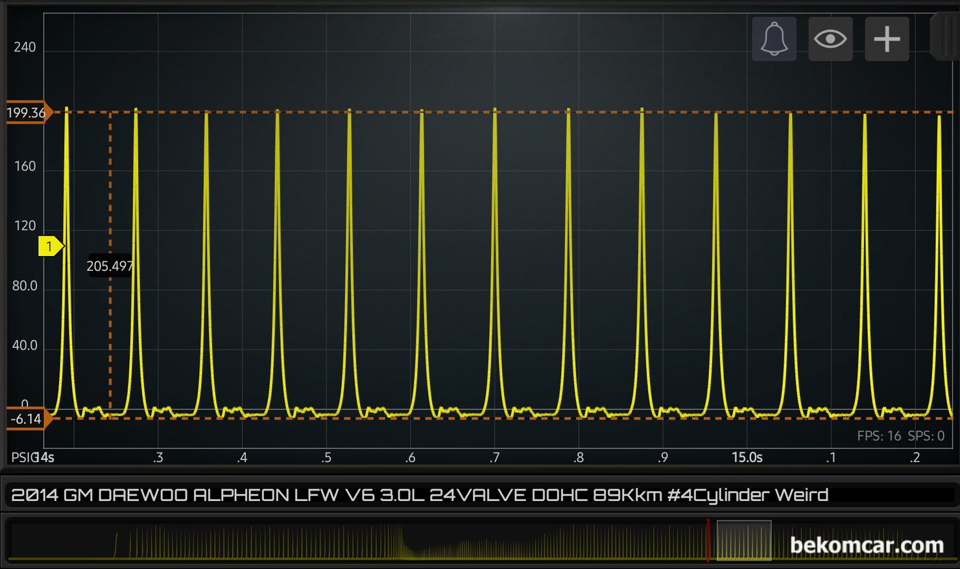Screen dimensions: 960x569
Task: Click the bell alarm icon
Action: [774, 39]
